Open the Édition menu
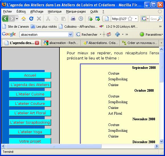This screenshot has width=165, height=156. tap(21, 11)
